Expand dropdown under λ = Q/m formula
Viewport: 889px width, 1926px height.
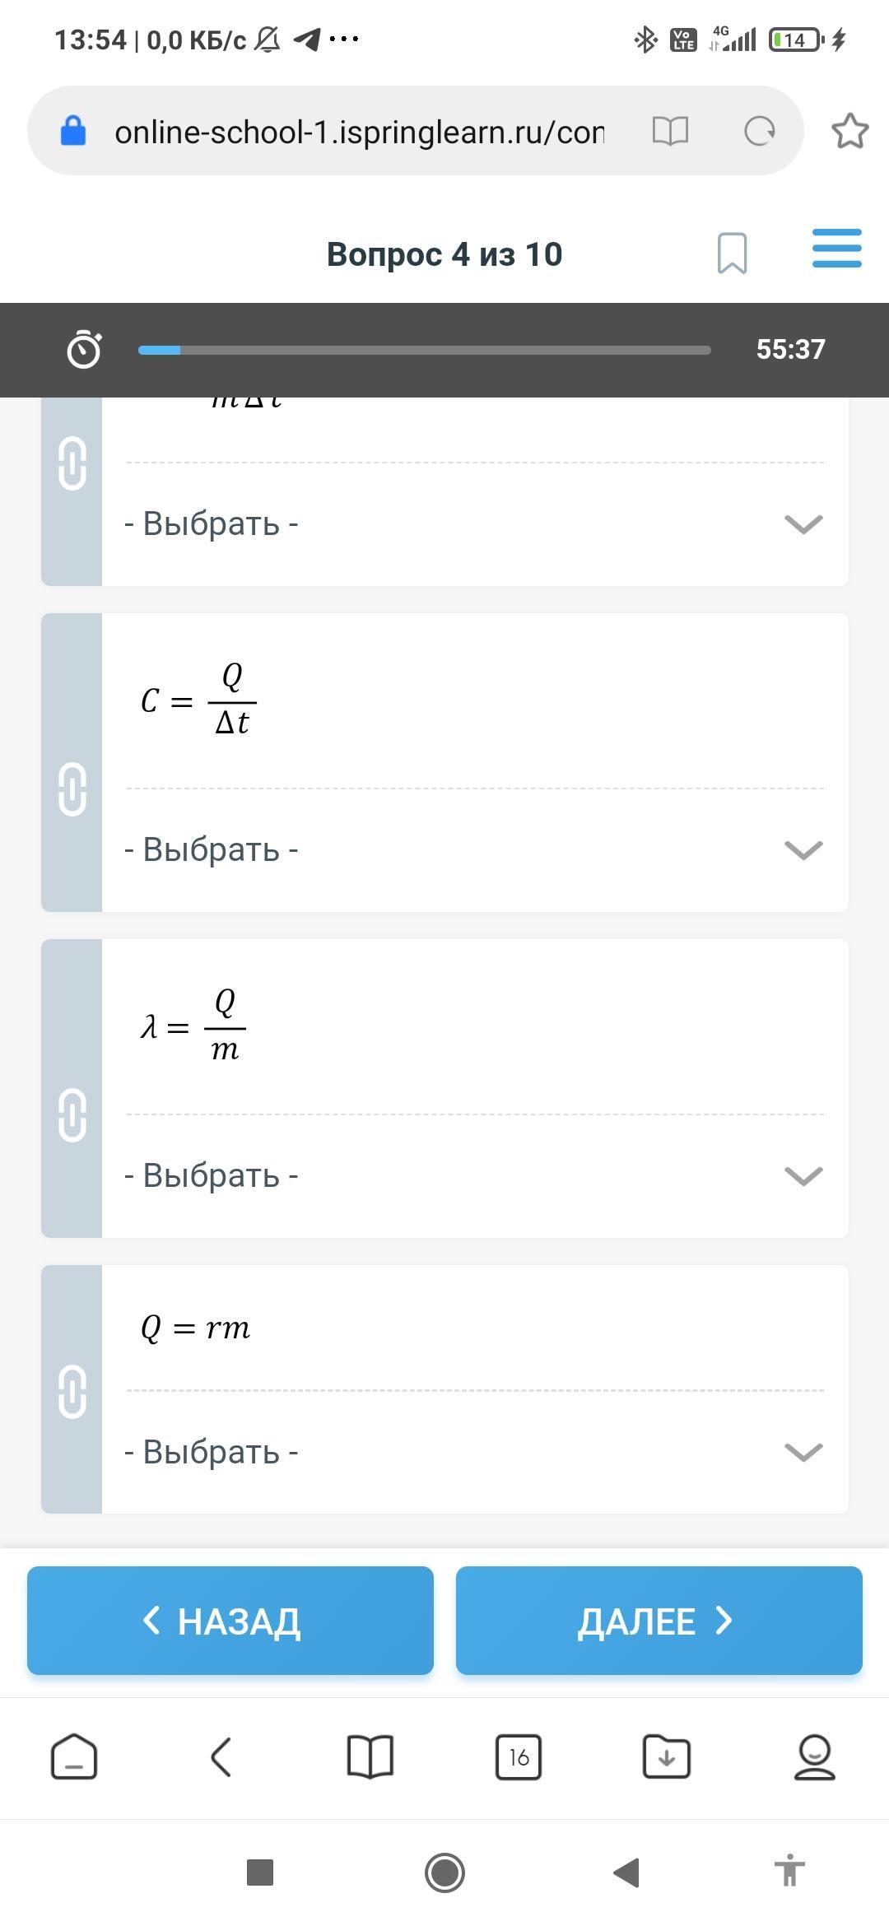[473, 1175]
